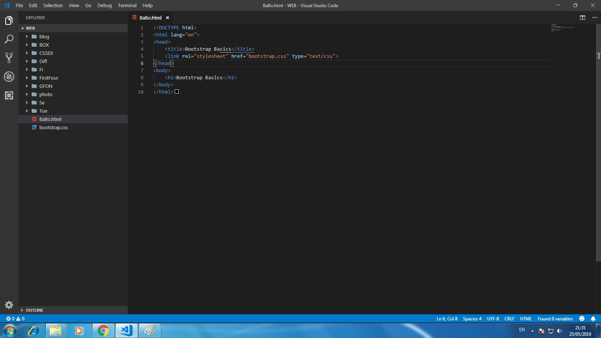
Task: Open File Explorer from taskbar
Action: tap(56, 330)
